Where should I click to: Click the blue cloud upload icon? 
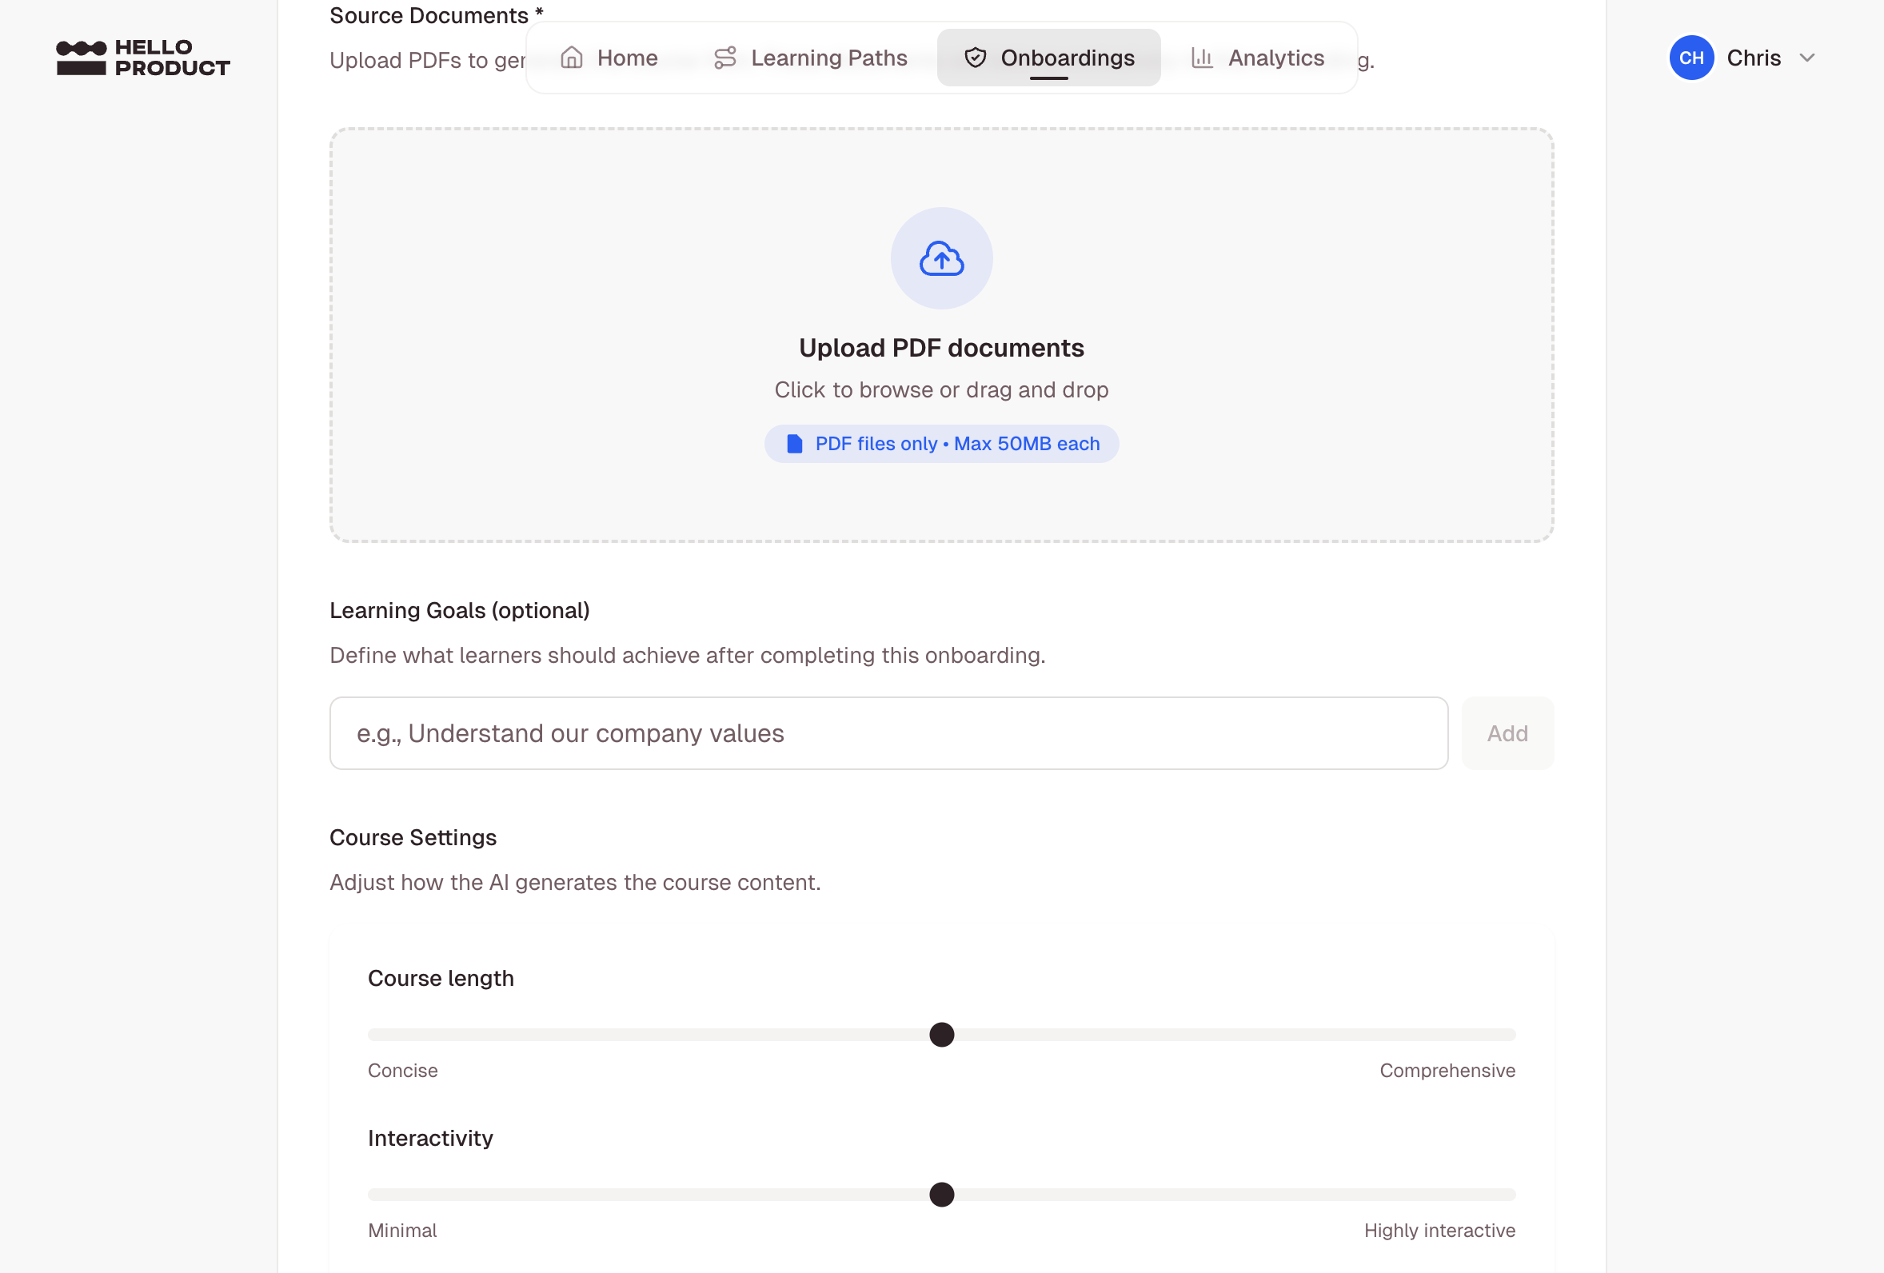940,257
